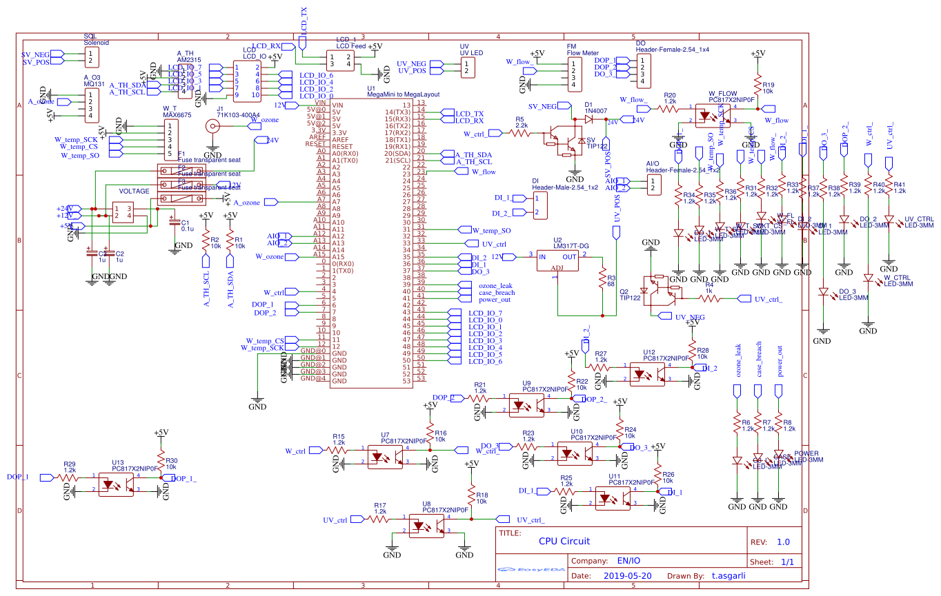The height and width of the screenshot is (596, 941).
Task: Select the R20 1.2k resistor
Action: (x=669, y=108)
